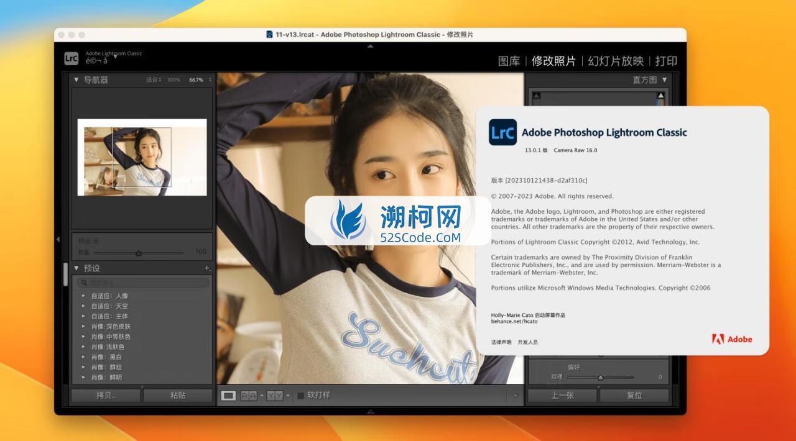This screenshot has width=796, height=441.
Task: Click the LrC logo in the identity plate
Action: click(71, 58)
